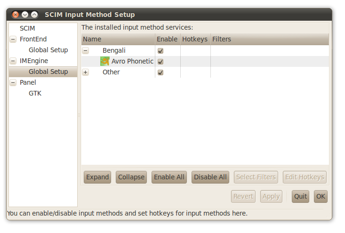This screenshot has width=345, height=233.
Task: Expand the Other group
Action: [x=86, y=72]
